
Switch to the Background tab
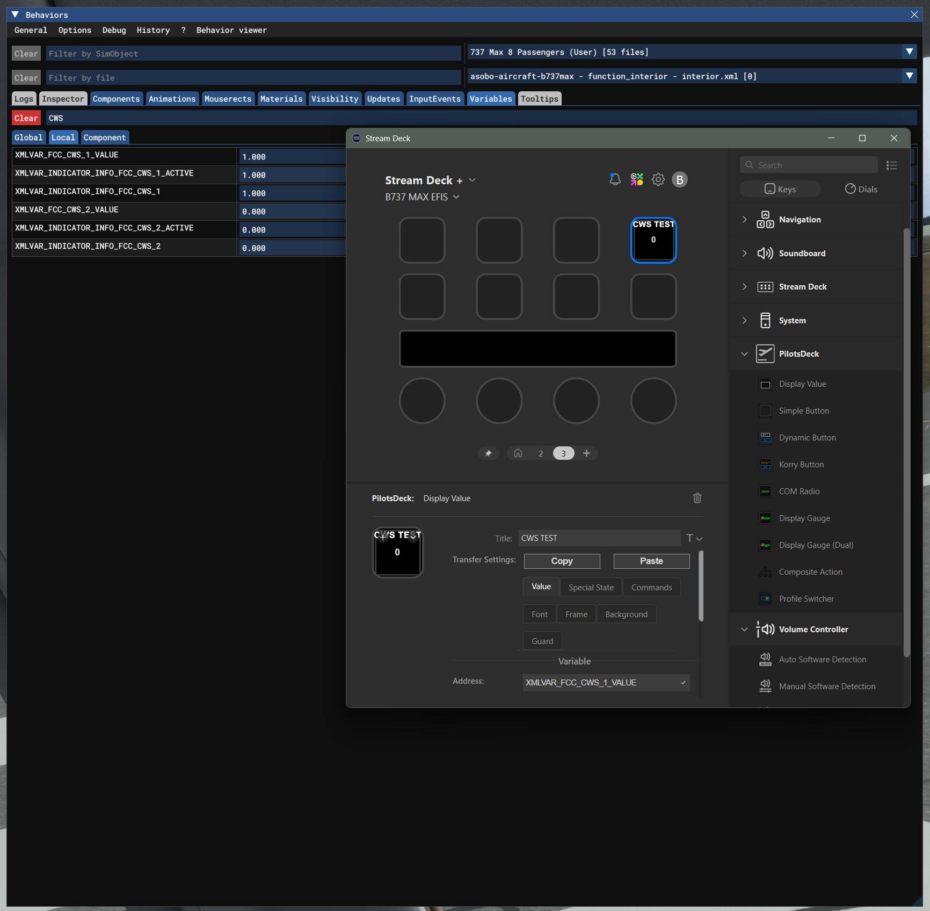click(627, 614)
